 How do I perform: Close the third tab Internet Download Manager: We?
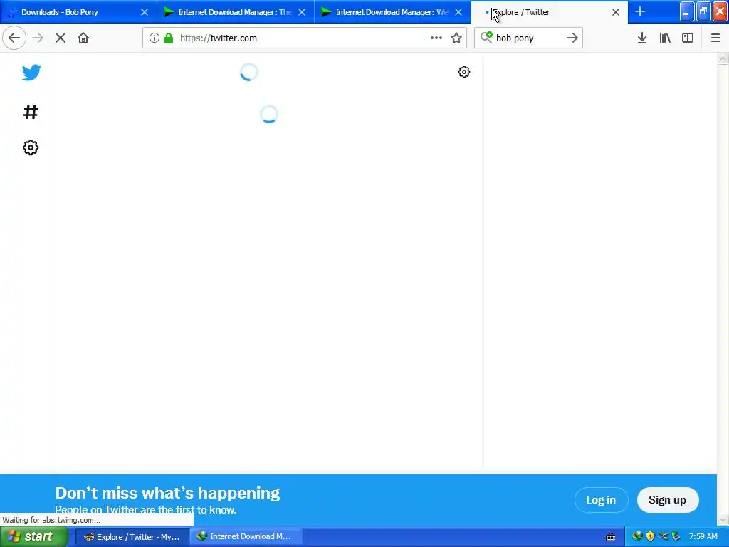458,12
